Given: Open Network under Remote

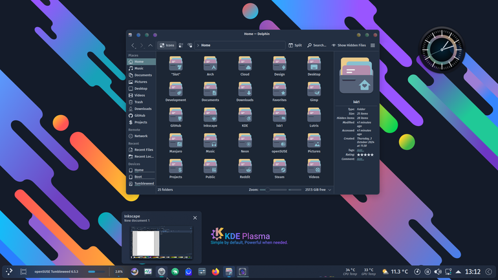Looking at the screenshot, I should point(142,136).
